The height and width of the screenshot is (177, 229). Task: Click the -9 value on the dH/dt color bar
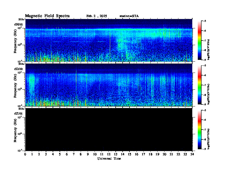click(205, 60)
